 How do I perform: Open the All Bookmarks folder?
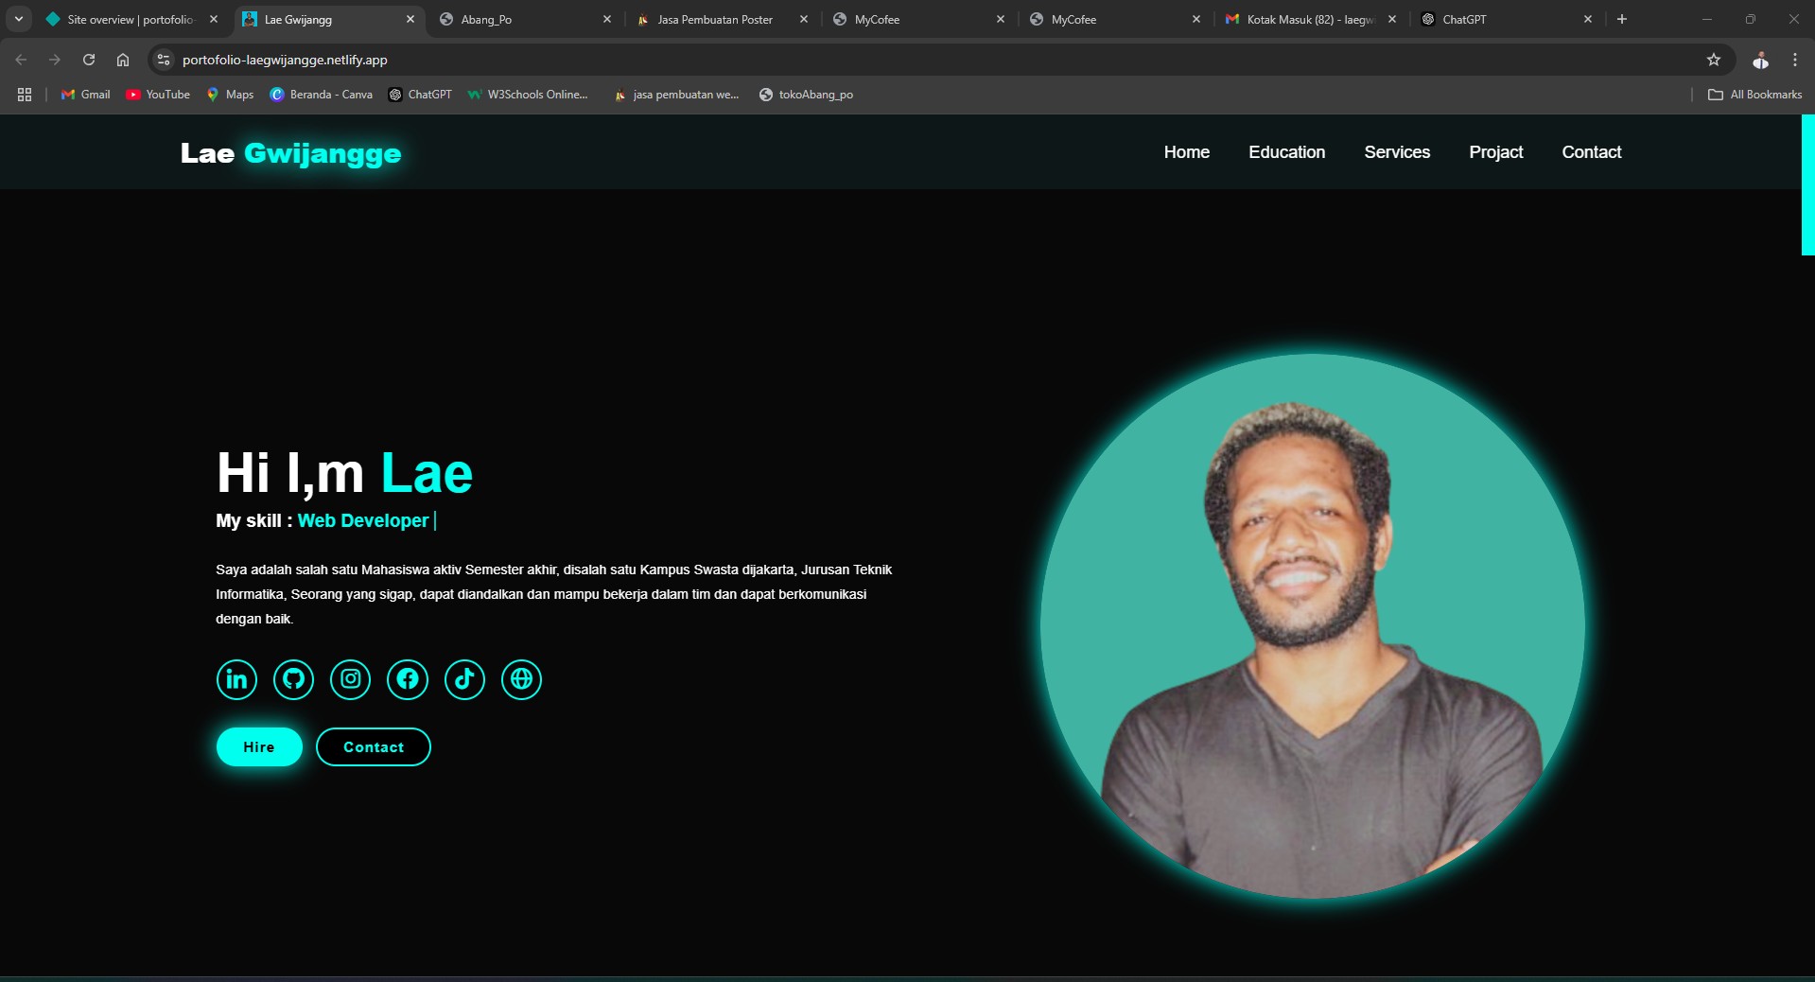[x=1754, y=95]
